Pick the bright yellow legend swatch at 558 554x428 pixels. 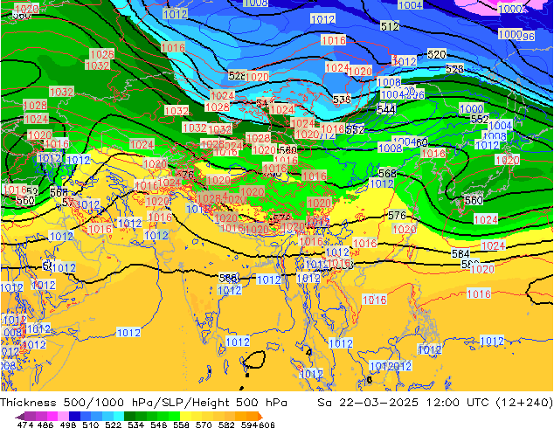point(185,416)
